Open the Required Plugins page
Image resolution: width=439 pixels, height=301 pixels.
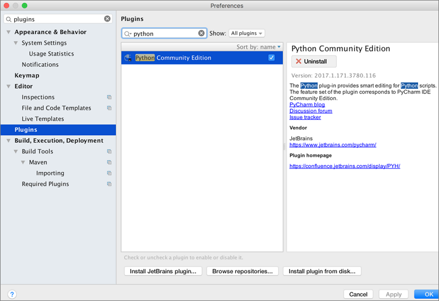[x=45, y=184]
